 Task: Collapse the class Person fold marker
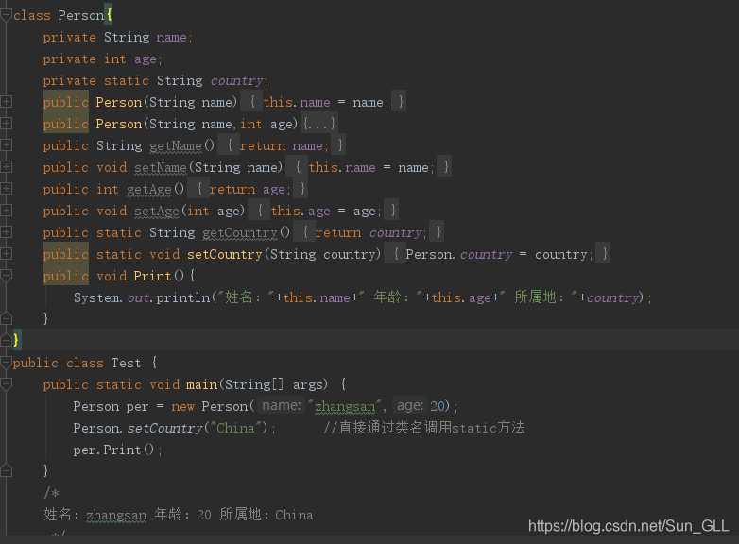pyautogui.click(x=6, y=15)
